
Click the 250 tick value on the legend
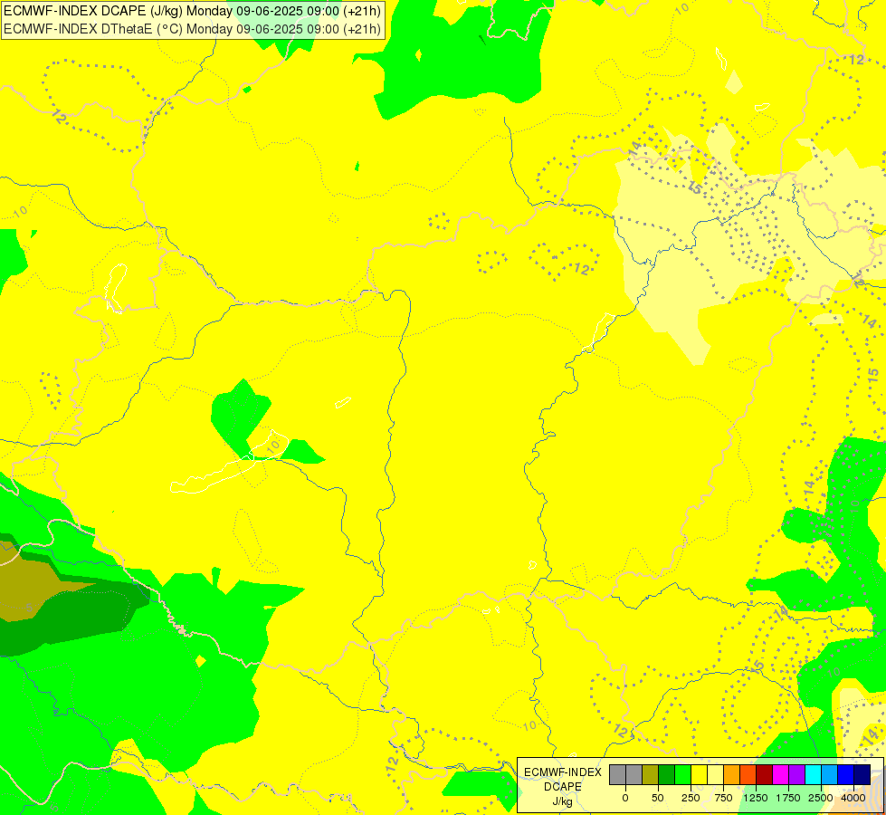pos(691,798)
